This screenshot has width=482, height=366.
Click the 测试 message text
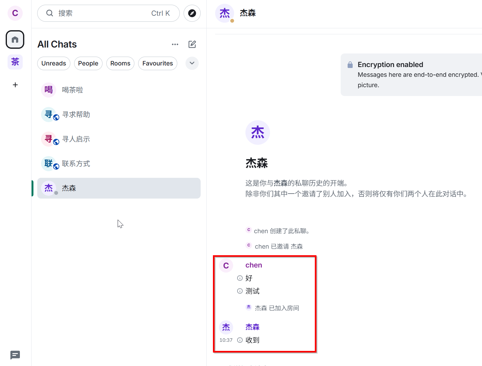pyautogui.click(x=252, y=291)
